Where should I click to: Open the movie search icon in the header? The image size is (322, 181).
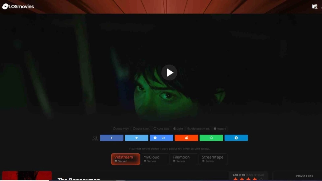(314, 6)
